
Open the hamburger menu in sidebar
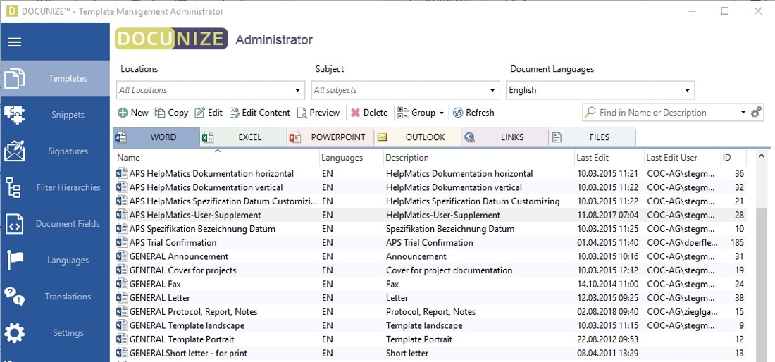[x=14, y=42]
